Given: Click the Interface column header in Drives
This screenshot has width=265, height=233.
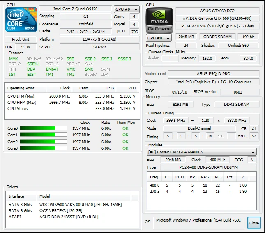Looking at the screenshot, I should point(21,196).
